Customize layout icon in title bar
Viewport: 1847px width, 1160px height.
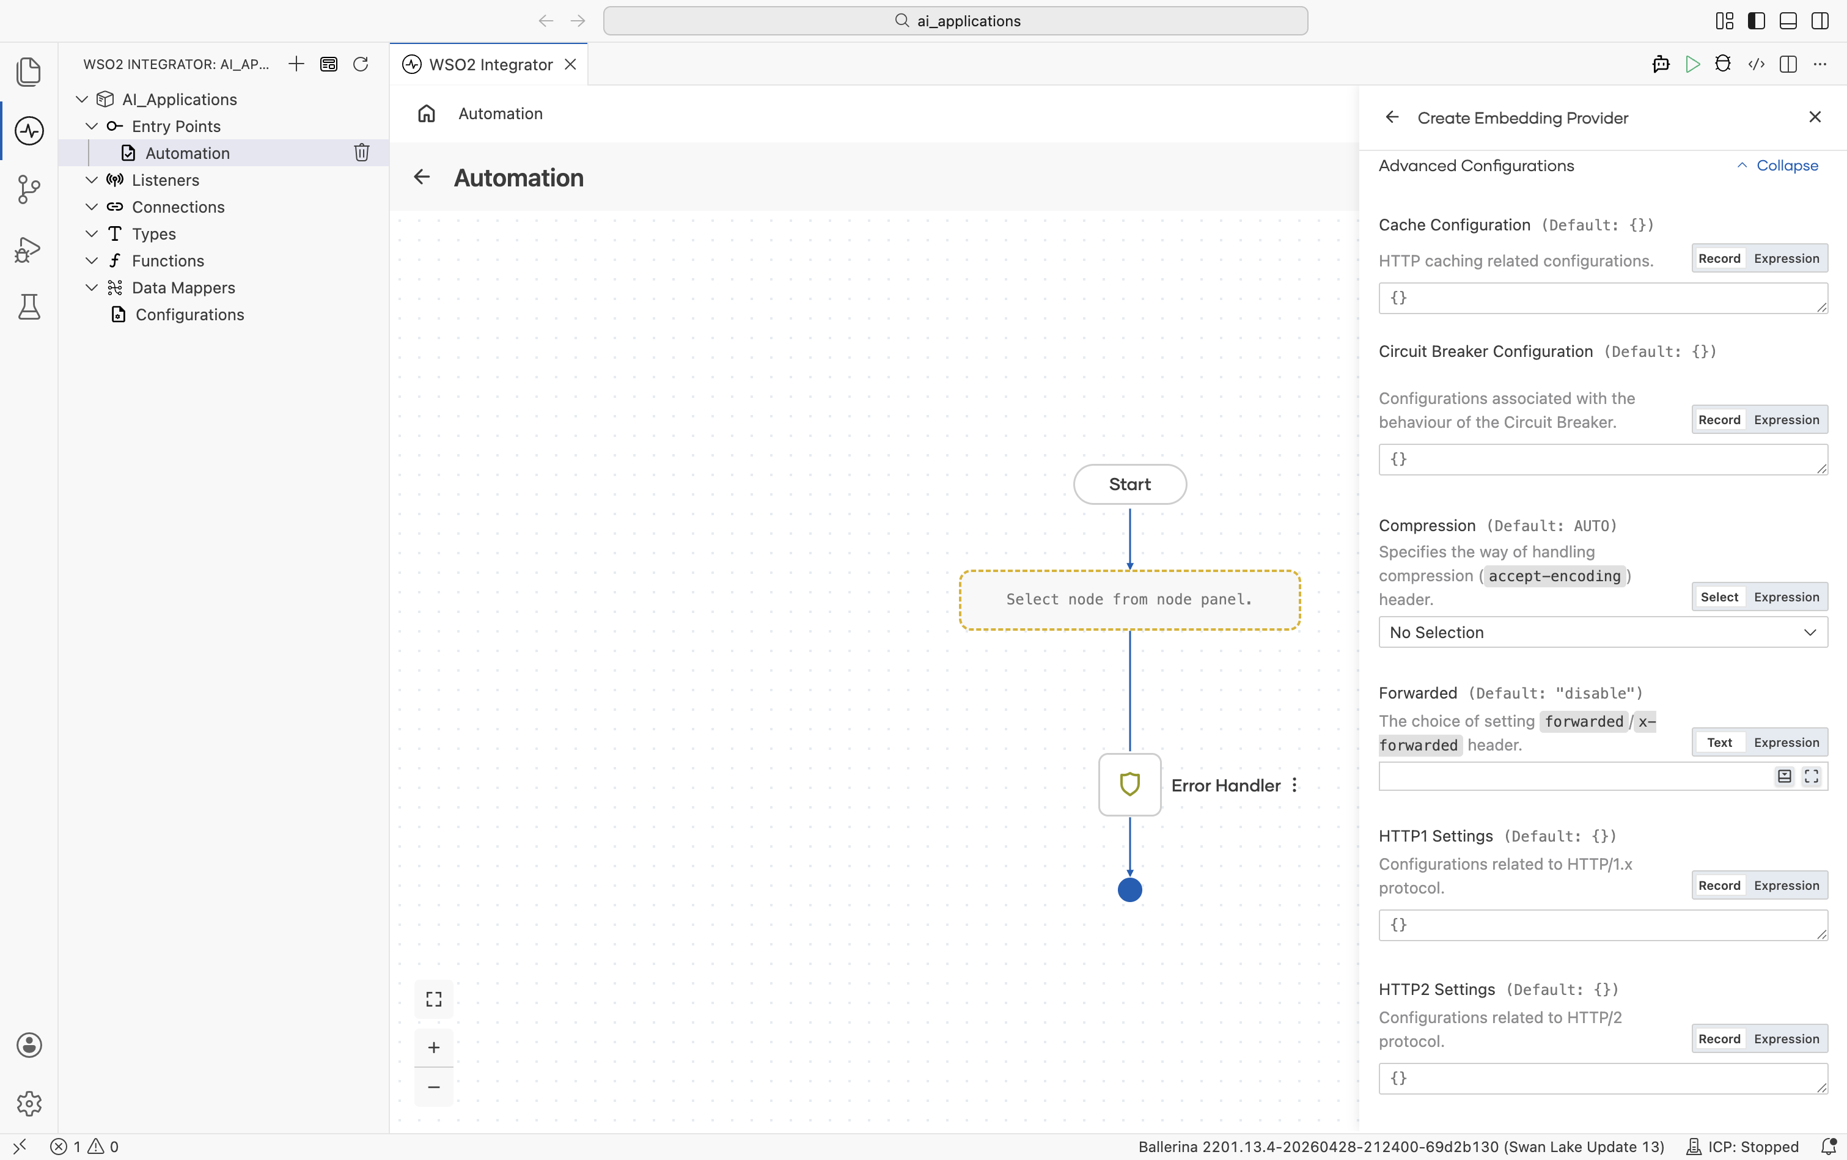click(1724, 21)
